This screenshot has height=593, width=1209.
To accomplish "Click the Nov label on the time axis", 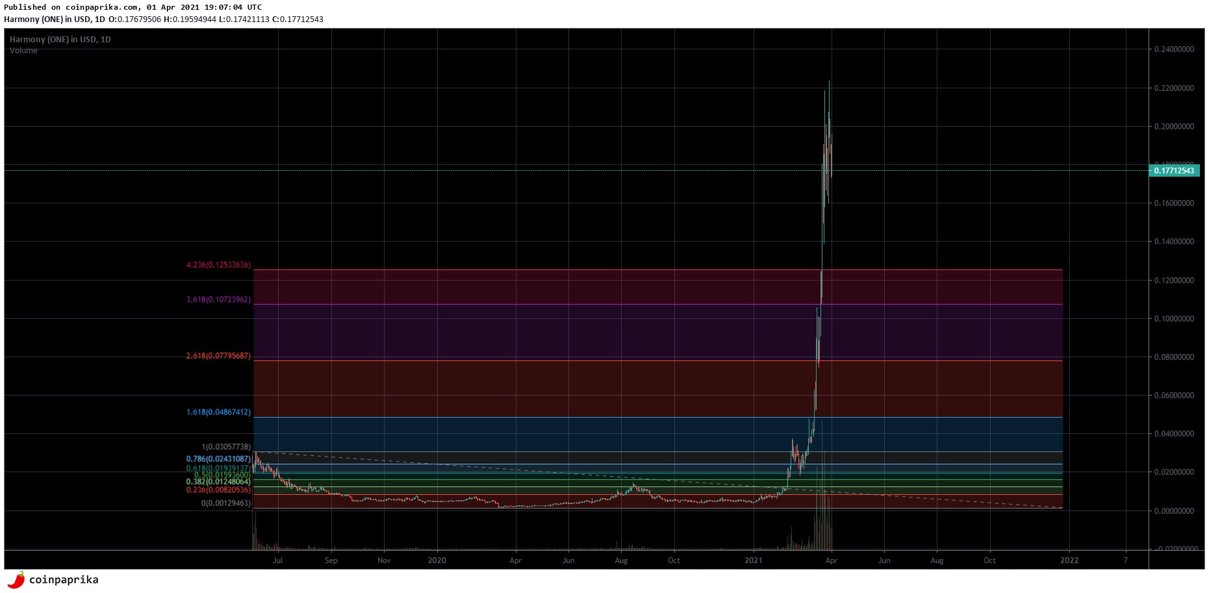I will (385, 561).
